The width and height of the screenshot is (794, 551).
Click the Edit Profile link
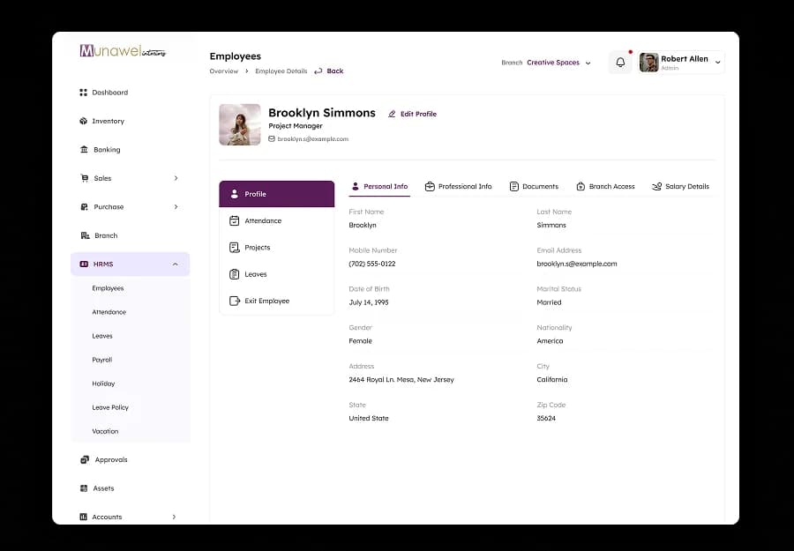pos(412,114)
